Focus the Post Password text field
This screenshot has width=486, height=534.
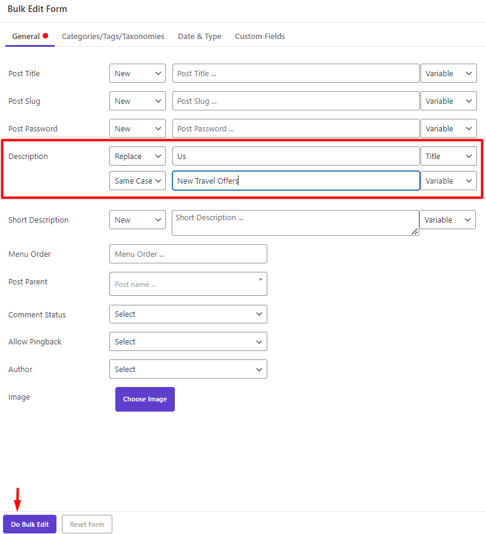[x=296, y=128]
